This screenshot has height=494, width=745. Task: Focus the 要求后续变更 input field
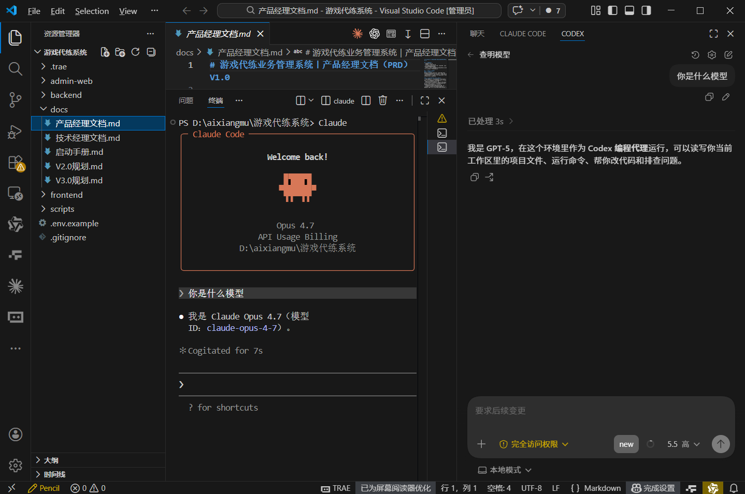tap(601, 411)
